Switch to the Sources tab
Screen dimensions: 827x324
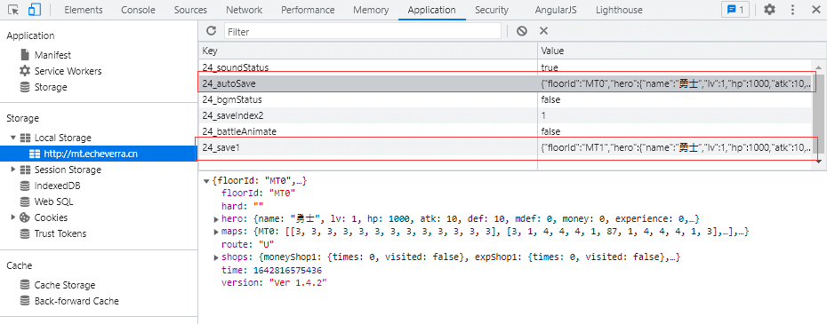point(190,10)
